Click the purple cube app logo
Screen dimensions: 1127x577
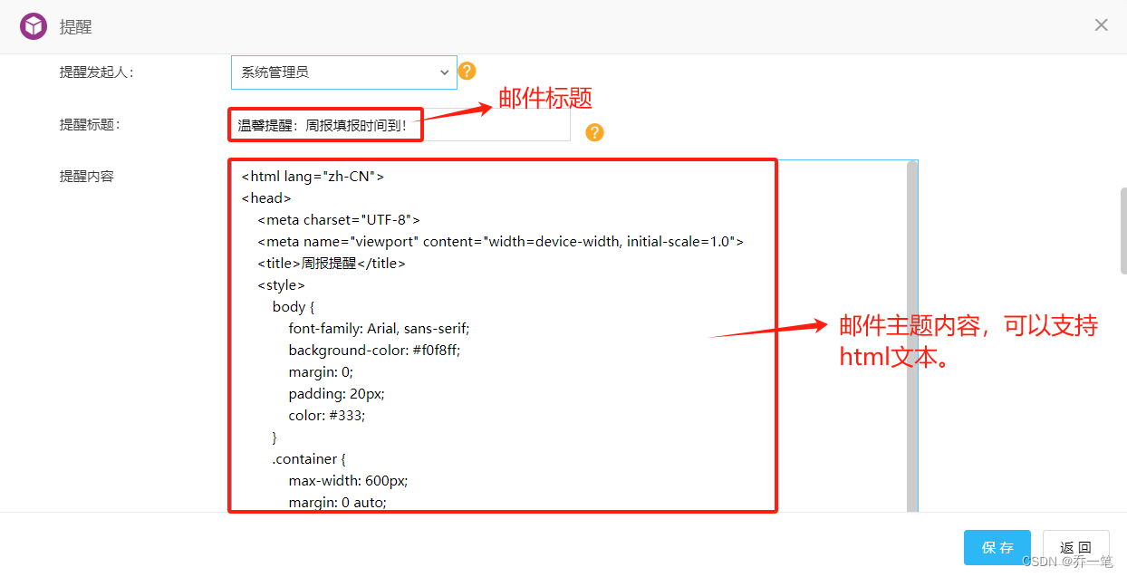(34, 26)
